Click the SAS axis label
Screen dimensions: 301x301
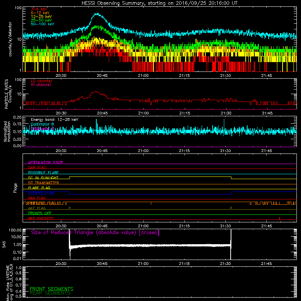[x=4, y=245]
